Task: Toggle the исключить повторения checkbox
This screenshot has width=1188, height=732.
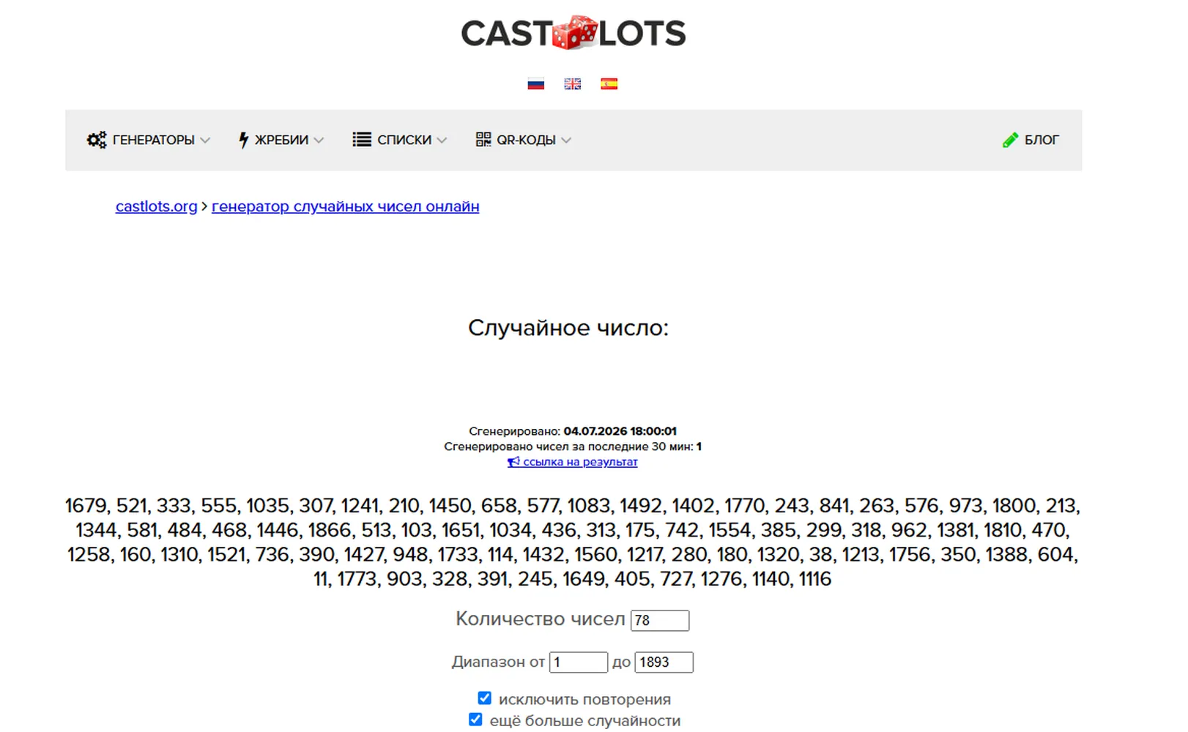Action: pyautogui.click(x=484, y=698)
